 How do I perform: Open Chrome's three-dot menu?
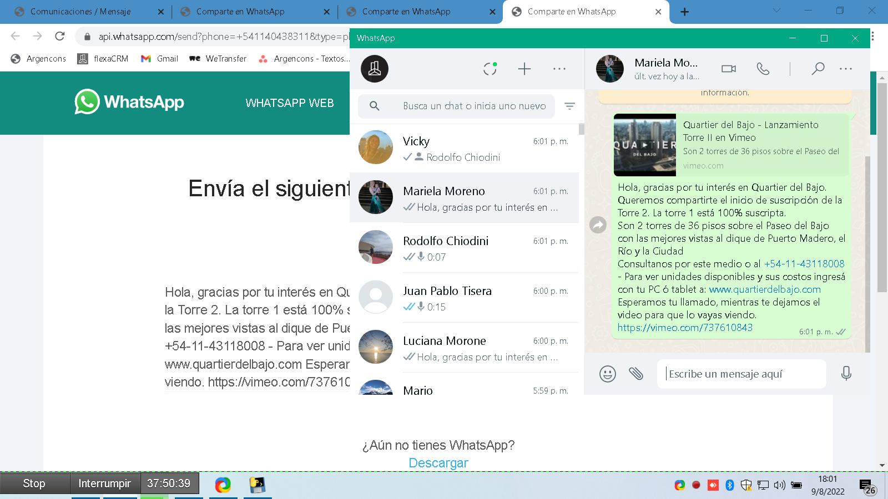pos(873,36)
